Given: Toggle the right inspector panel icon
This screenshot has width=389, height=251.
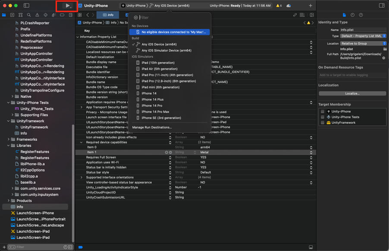Looking at the screenshot, I should 382,6.
